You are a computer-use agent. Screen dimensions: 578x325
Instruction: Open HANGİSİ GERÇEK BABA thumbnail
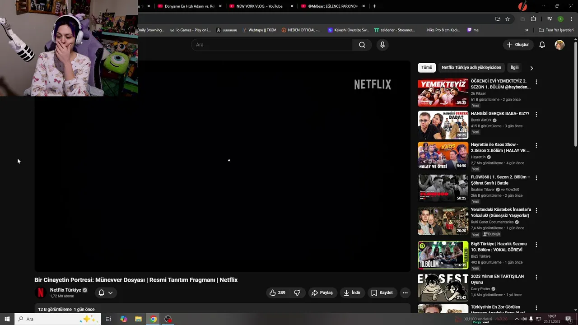(x=443, y=125)
